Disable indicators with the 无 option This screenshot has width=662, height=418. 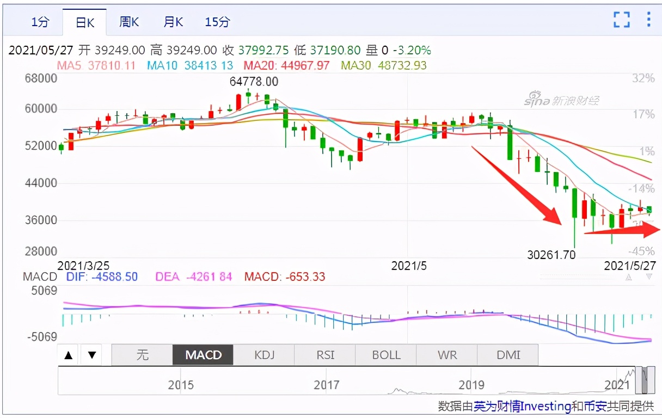click(142, 355)
